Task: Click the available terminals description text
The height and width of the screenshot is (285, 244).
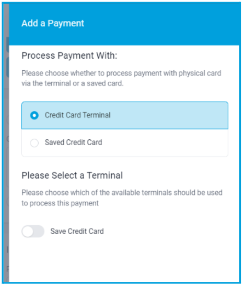Action: (122, 198)
